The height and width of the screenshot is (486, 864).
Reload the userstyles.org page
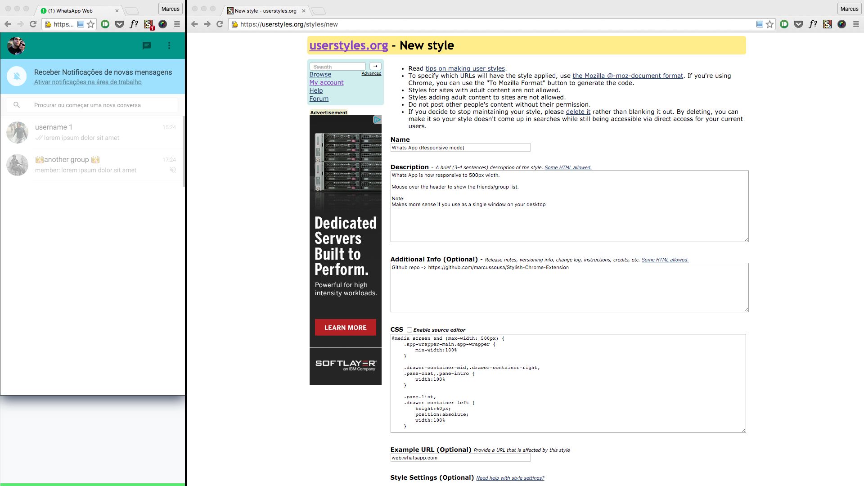[x=220, y=24]
